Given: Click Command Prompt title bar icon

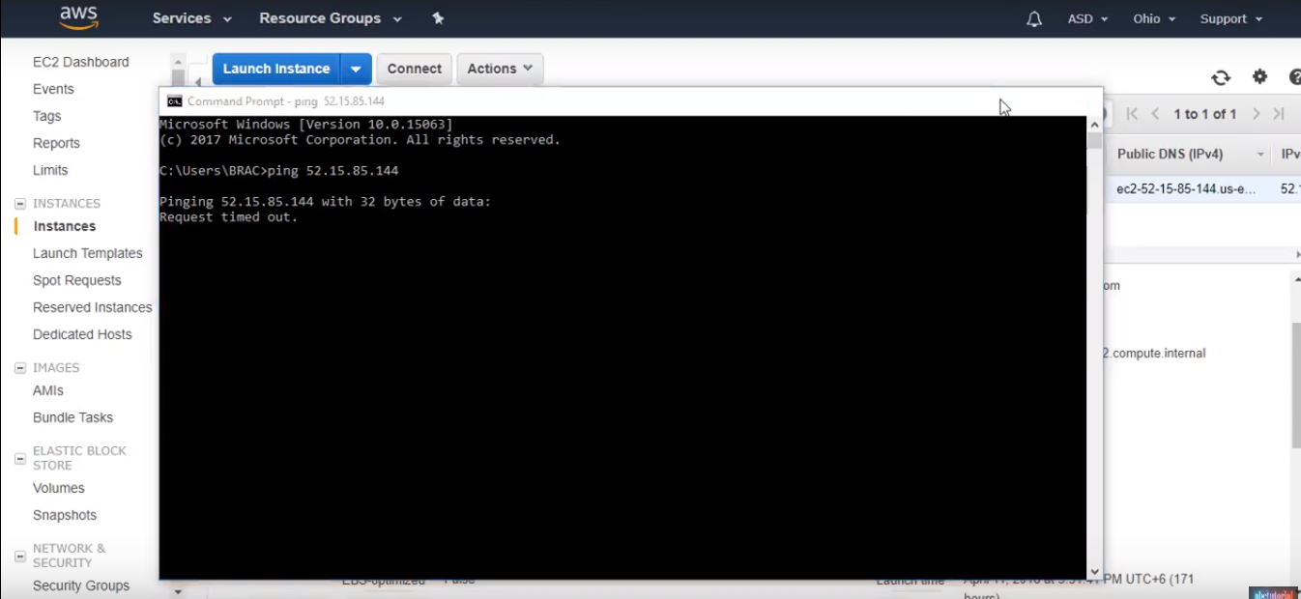Looking at the screenshot, I should click(174, 100).
